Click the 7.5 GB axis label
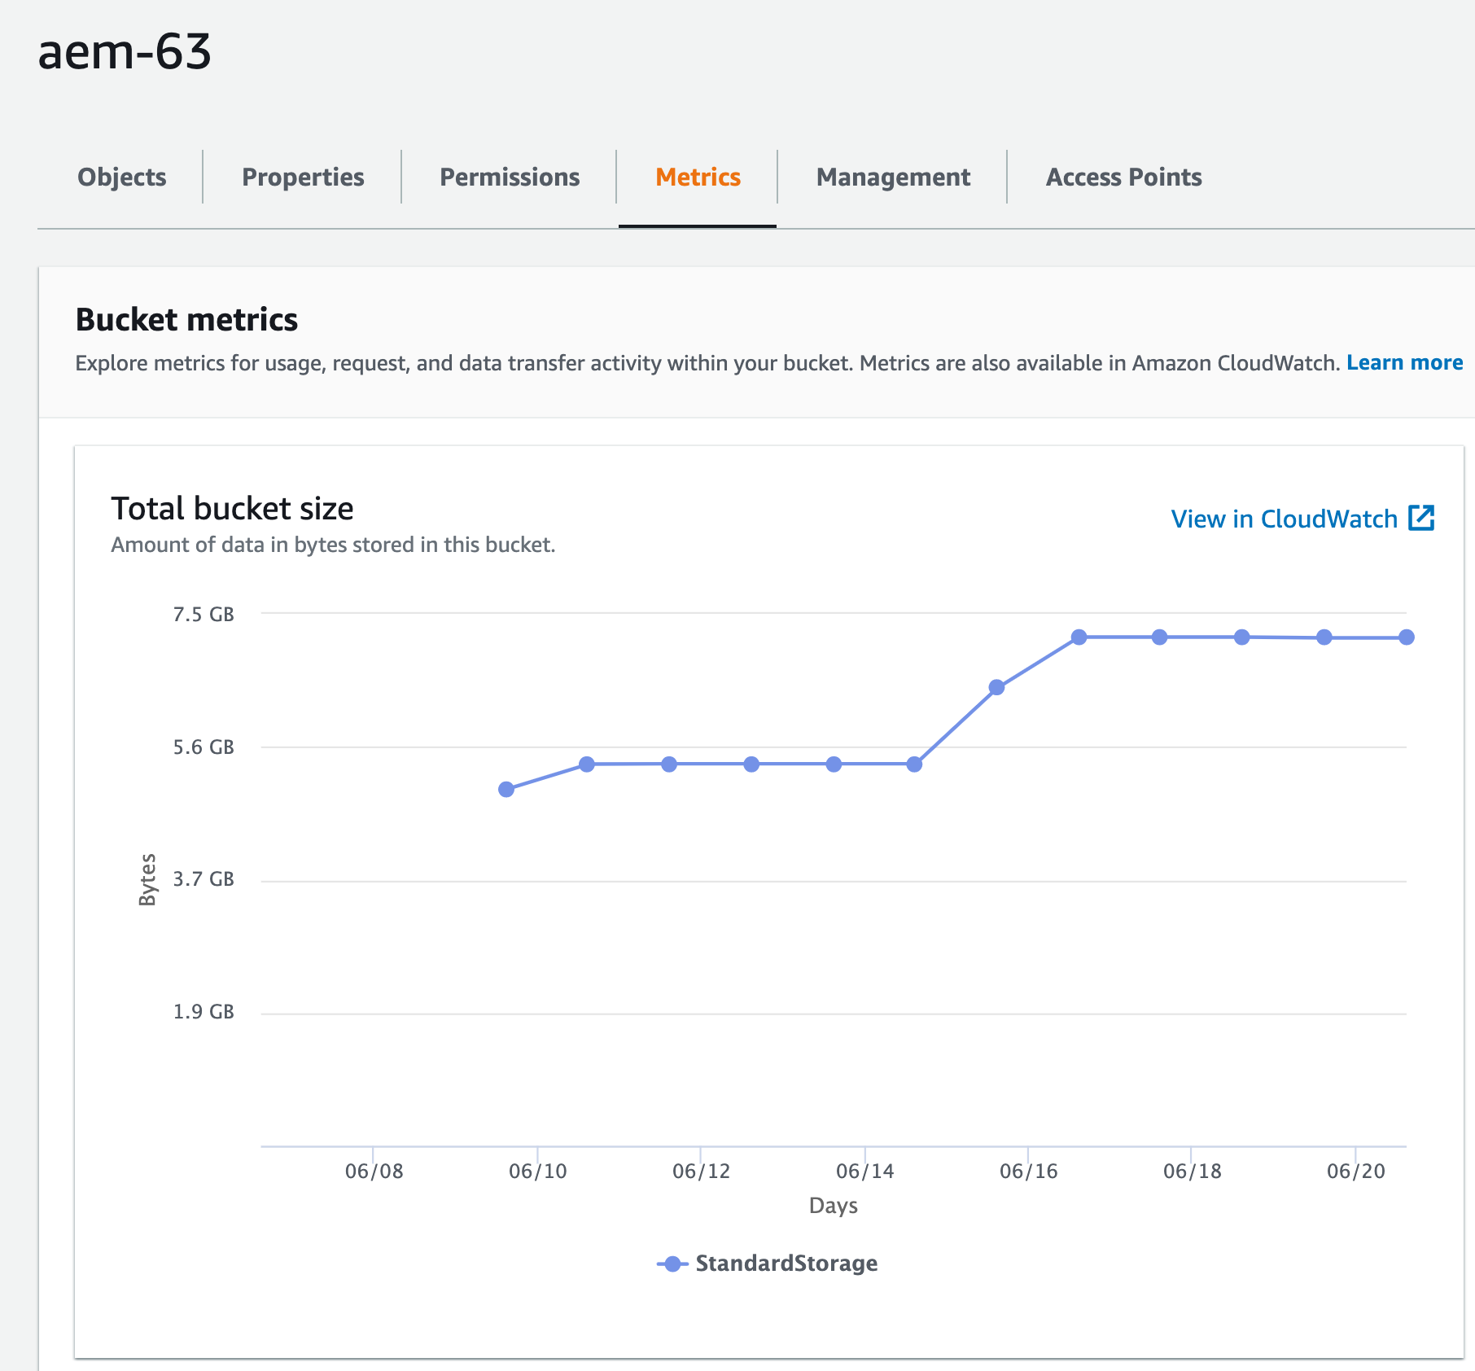 tap(204, 615)
